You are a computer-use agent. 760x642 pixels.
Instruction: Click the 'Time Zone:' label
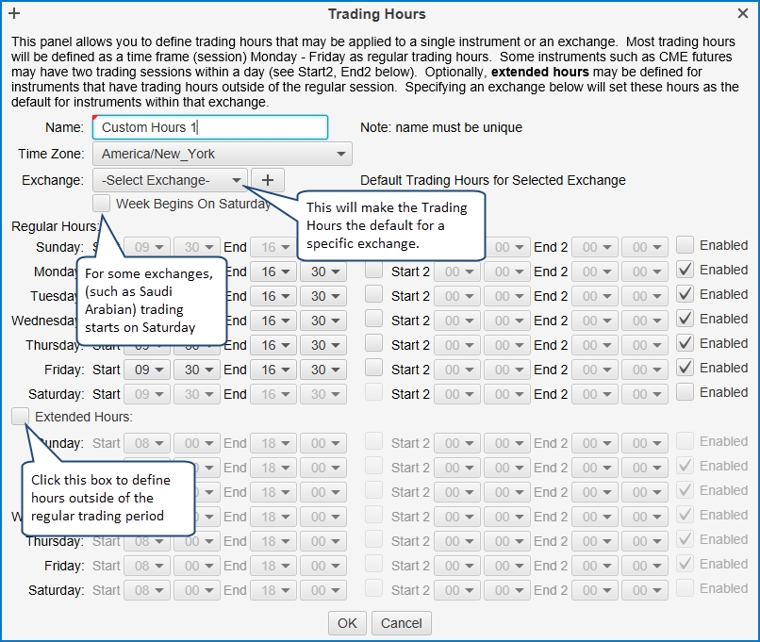tap(51, 154)
